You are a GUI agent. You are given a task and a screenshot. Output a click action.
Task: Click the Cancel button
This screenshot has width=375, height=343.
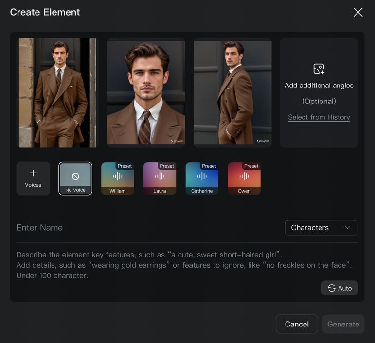tap(297, 324)
